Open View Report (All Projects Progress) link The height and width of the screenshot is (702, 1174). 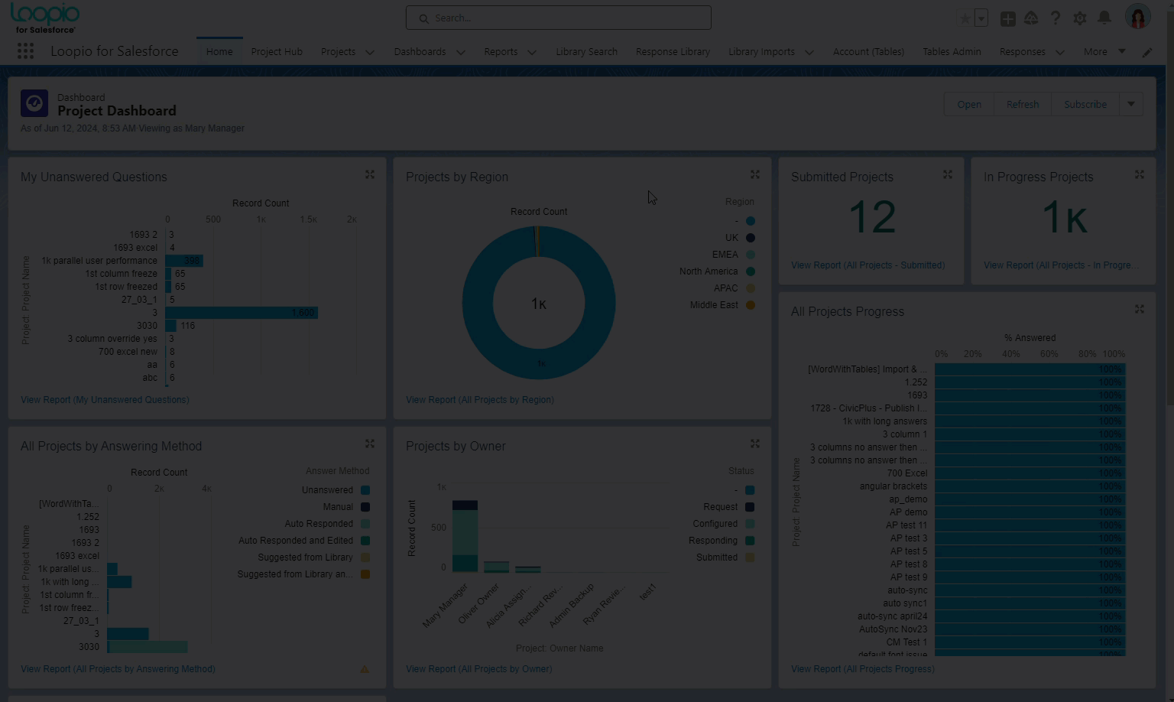click(863, 669)
